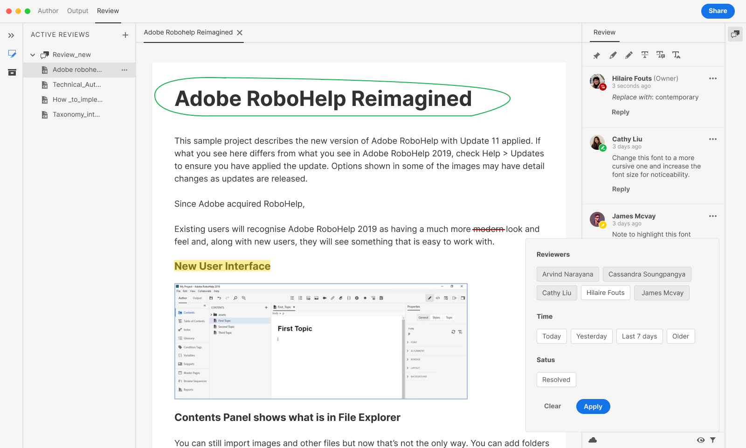Switch to the Output tab

point(77,11)
